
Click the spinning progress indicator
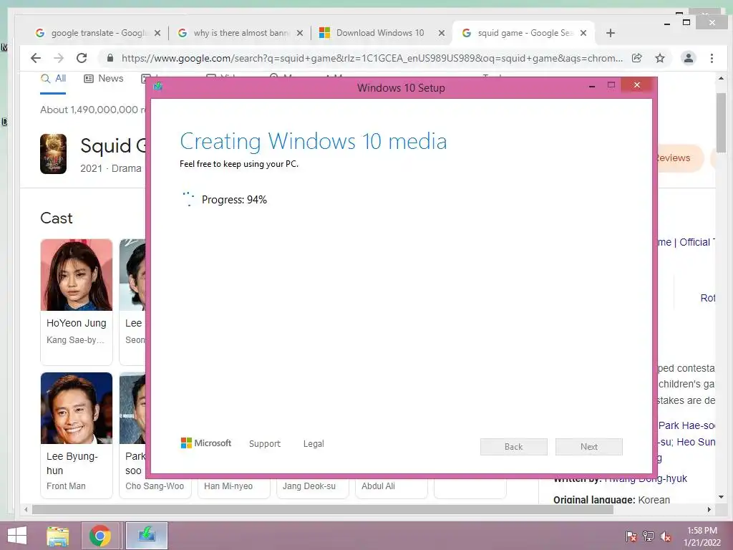coord(188,199)
